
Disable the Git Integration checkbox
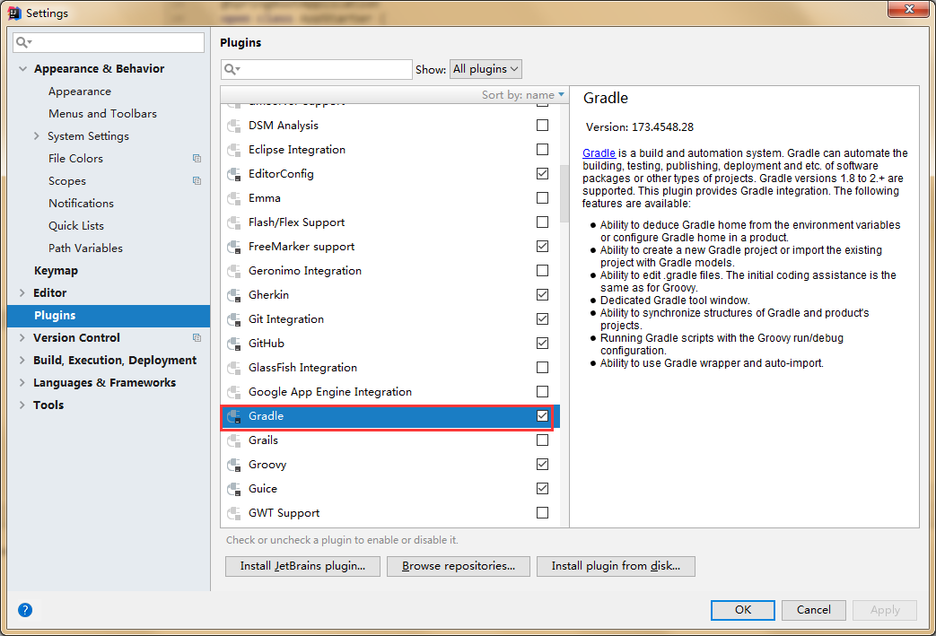[543, 318]
